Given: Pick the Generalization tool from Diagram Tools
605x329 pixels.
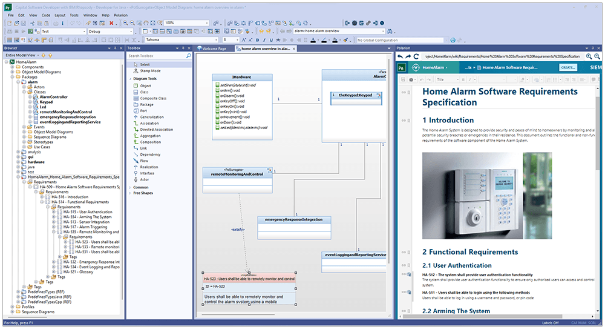Looking at the screenshot, I should tap(151, 117).
